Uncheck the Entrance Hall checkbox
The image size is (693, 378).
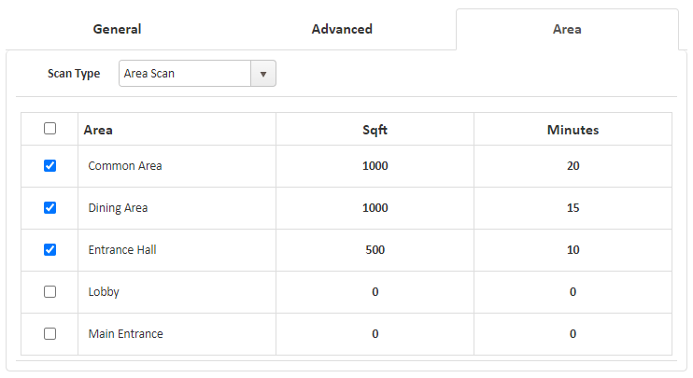[50, 249]
